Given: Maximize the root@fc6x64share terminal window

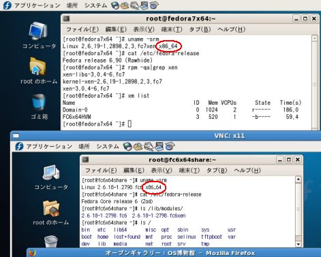Looking at the screenshot, I should (x=289, y=160).
